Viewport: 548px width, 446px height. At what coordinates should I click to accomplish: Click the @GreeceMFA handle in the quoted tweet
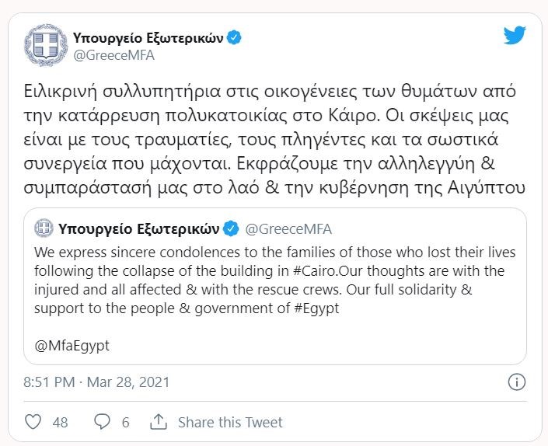(288, 228)
